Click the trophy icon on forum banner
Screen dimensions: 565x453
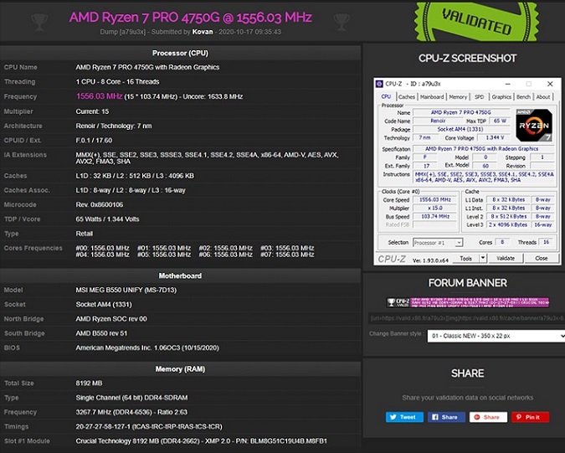coord(391,302)
